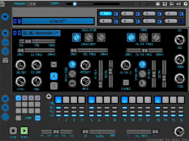Viewport: 189px width, 141px height.
Task: Enable the active chain mode button
Action: click(38, 118)
